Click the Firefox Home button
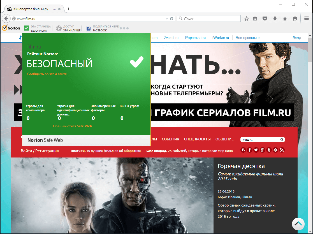 tap(285, 18)
